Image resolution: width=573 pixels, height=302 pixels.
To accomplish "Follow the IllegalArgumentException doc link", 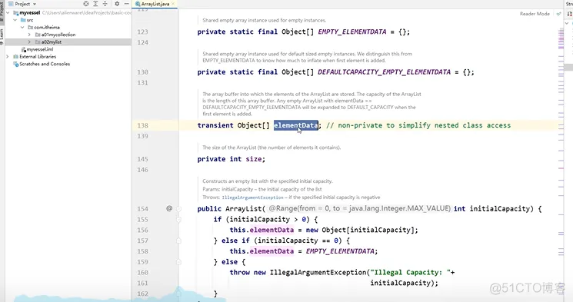I will click(252, 197).
